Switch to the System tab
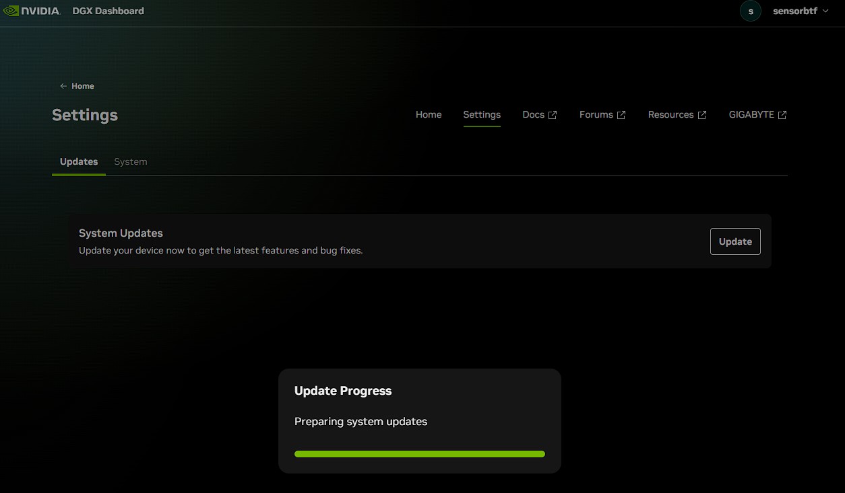This screenshot has height=493, width=845. tap(131, 162)
